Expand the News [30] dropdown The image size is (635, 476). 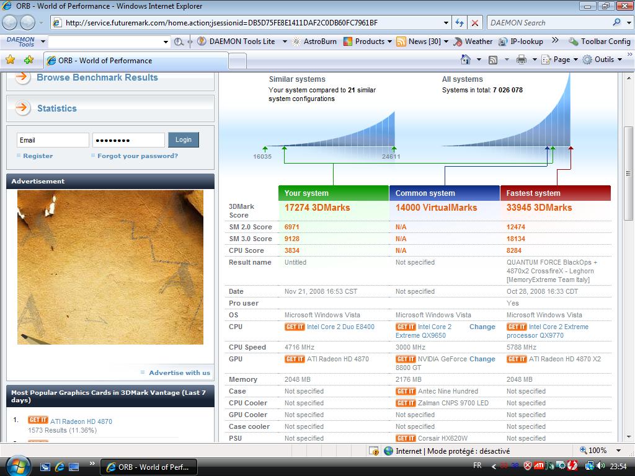(446, 42)
